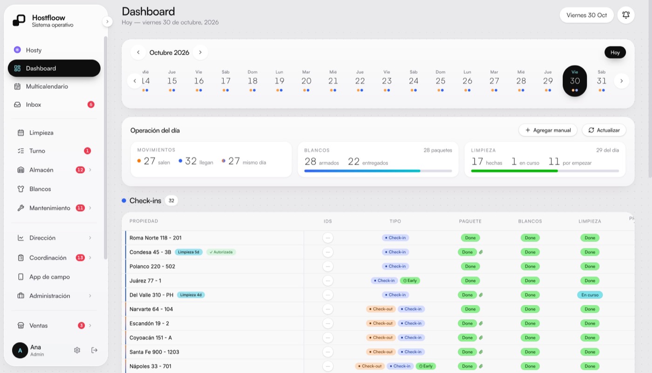652x373 pixels.
Task: Expand the Mantenimiento submenu
Action: 90,208
